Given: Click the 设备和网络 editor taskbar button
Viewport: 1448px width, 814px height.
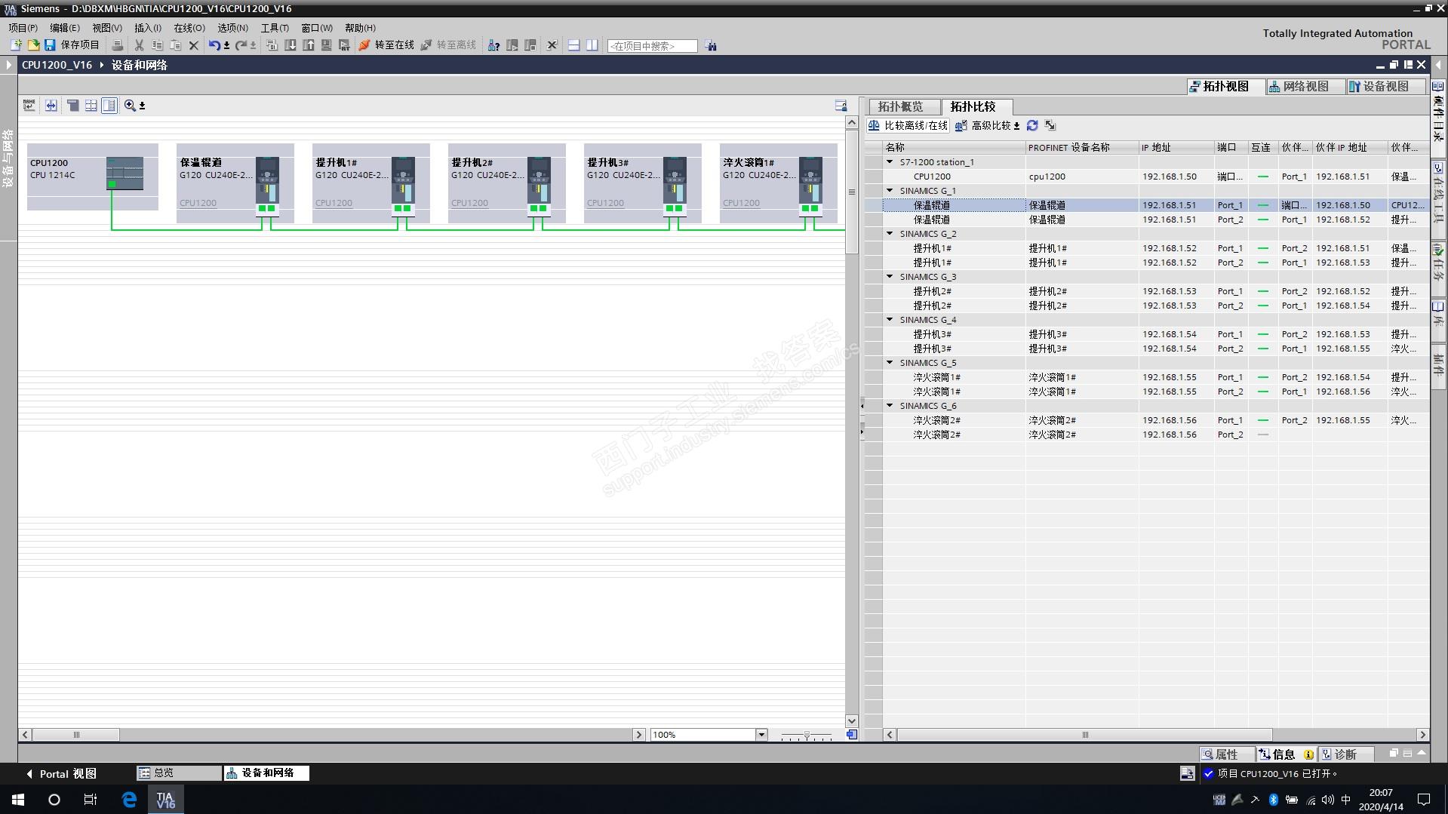Looking at the screenshot, I should pyautogui.click(x=266, y=773).
